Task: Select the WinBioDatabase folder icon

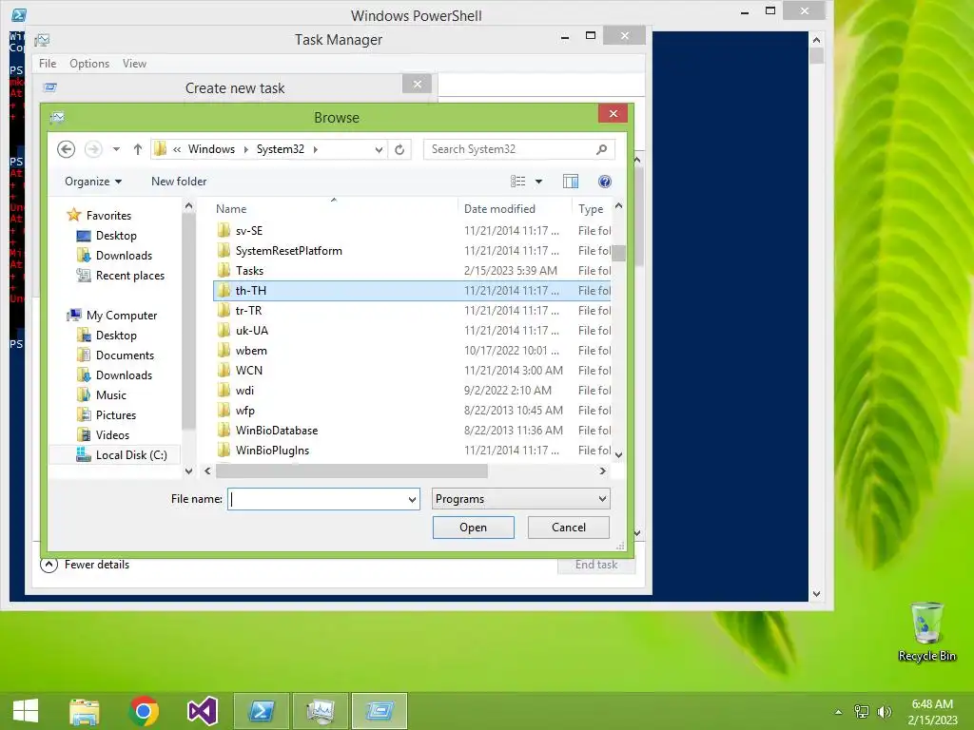Action: point(224,431)
